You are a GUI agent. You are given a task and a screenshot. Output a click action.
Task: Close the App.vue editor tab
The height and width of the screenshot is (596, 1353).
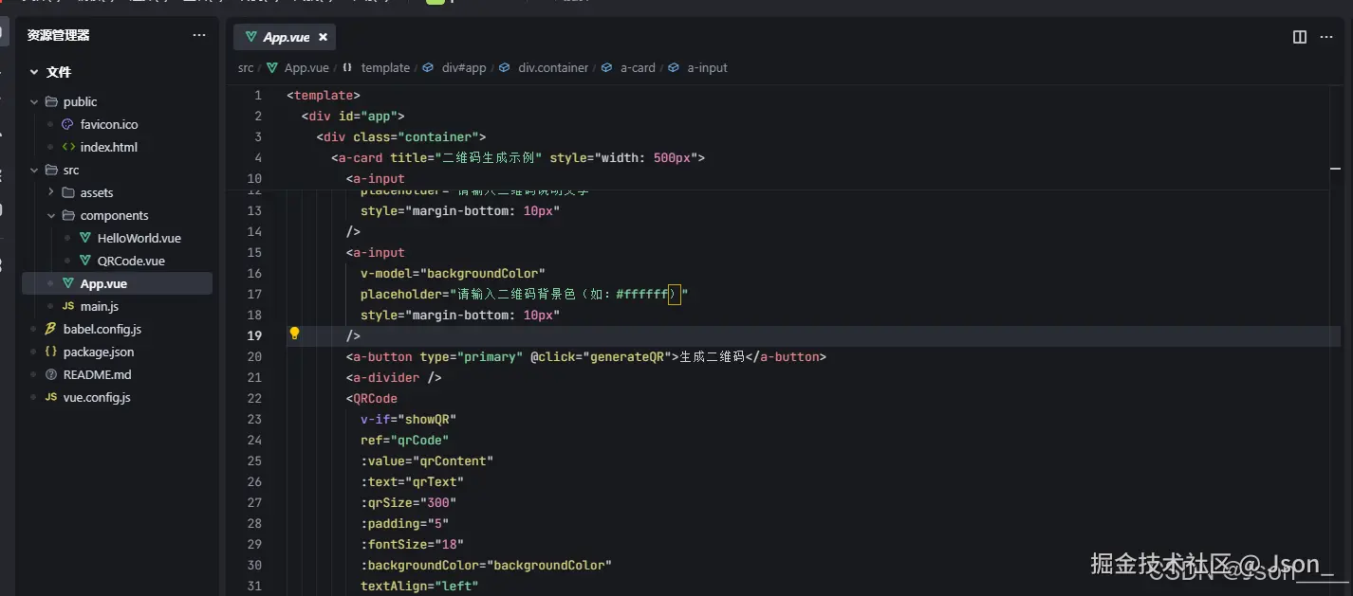click(x=323, y=37)
